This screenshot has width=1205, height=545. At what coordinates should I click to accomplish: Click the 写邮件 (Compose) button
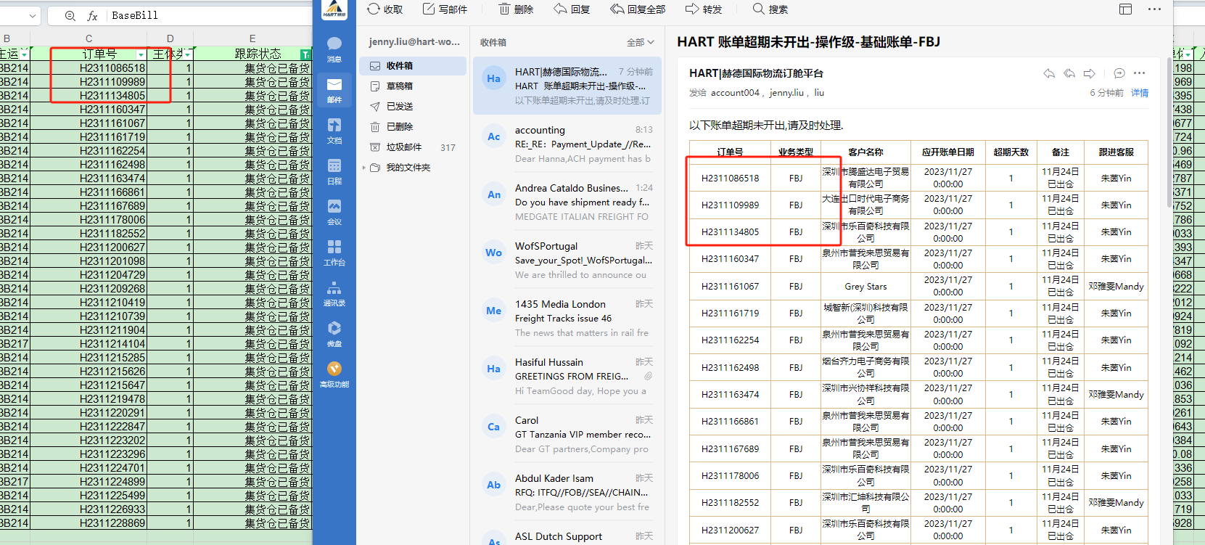445,9
